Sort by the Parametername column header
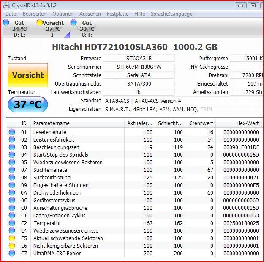Viewport: 264px width, 262px height. (77, 123)
